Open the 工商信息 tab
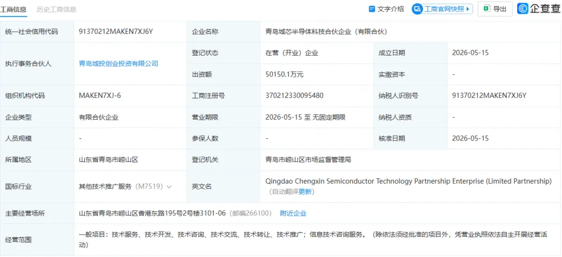The height and width of the screenshot is (257, 562). (x=13, y=9)
